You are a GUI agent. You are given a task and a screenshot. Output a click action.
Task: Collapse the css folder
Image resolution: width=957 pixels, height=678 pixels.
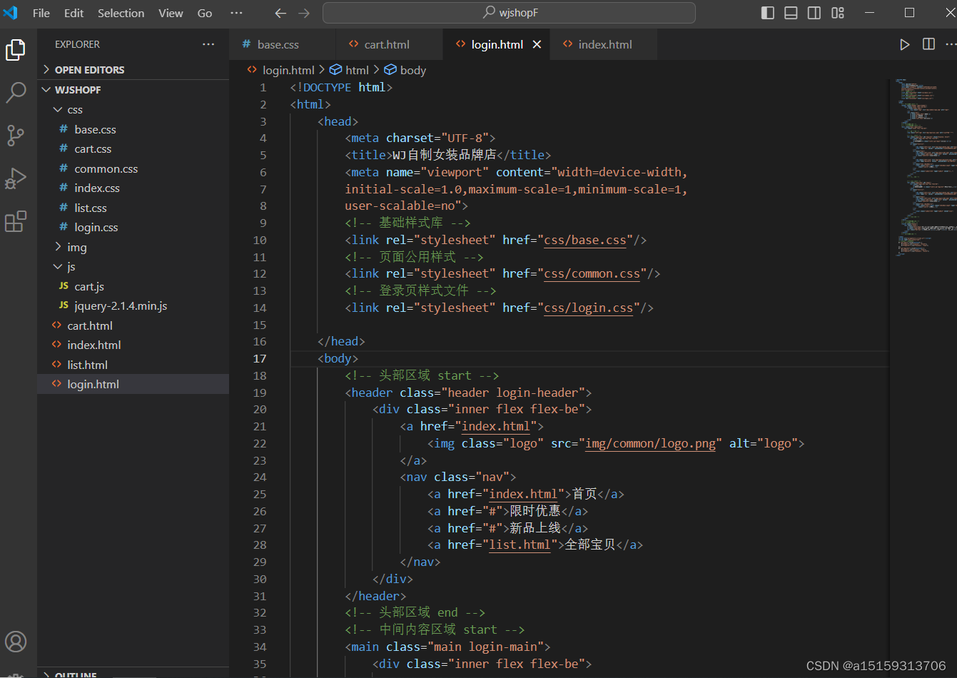coord(133,110)
